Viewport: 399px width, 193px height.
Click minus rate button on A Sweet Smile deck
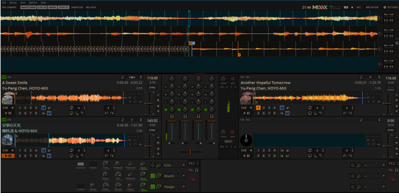point(158,95)
